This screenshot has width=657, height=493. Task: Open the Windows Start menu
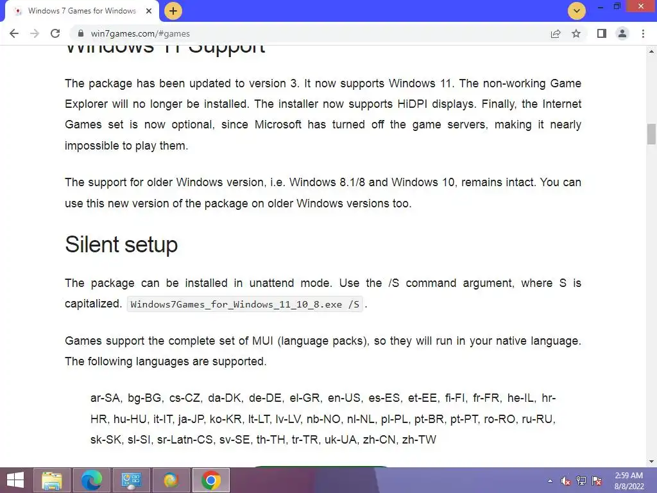tap(15, 480)
